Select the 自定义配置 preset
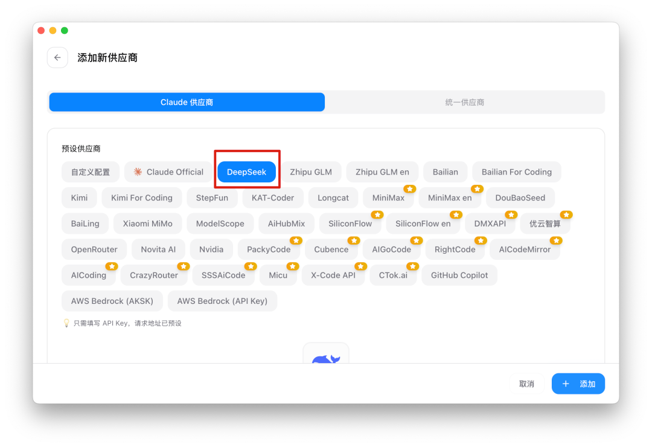 [90, 172]
